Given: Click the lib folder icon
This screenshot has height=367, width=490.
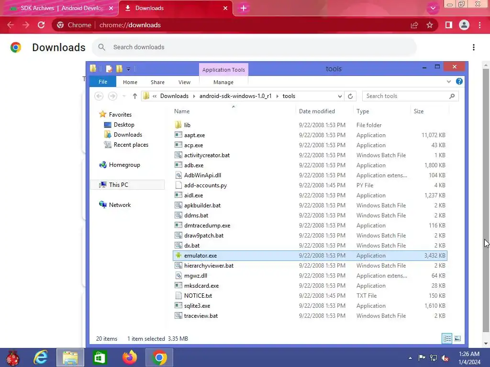Looking at the screenshot, I should pyautogui.click(x=178, y=125).
